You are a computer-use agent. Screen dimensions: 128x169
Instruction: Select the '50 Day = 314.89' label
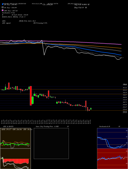[x=10, y=8]
